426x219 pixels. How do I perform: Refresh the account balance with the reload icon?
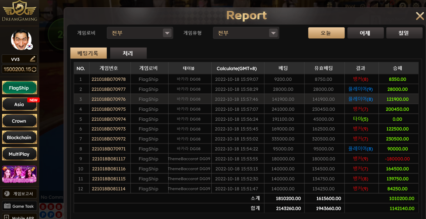34,69
